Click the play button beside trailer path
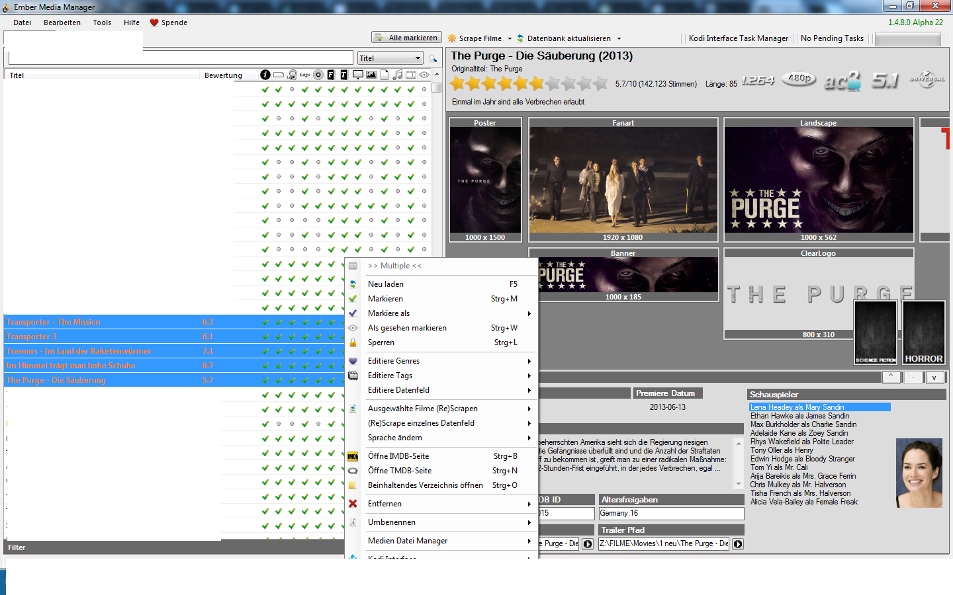This screenshot has width=953, height=595. pos(738,544)
